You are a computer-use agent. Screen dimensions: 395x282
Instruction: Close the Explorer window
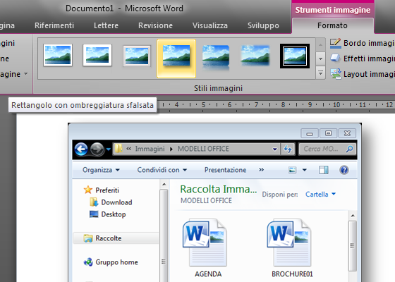tap(347, 133)
